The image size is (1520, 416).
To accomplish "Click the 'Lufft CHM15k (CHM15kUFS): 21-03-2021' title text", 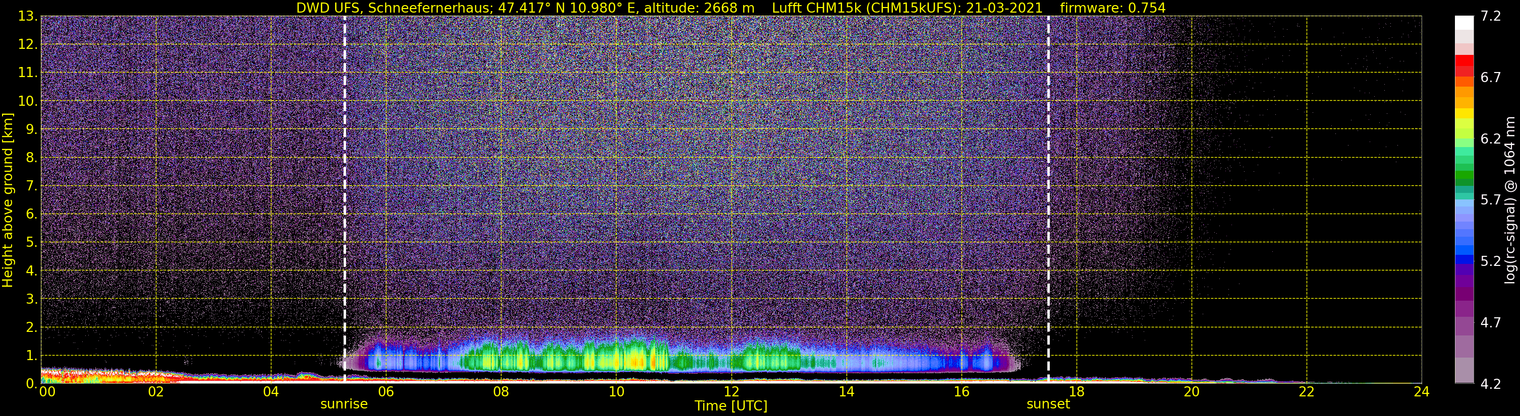I will pyautogui.click(x=908, y=8).
